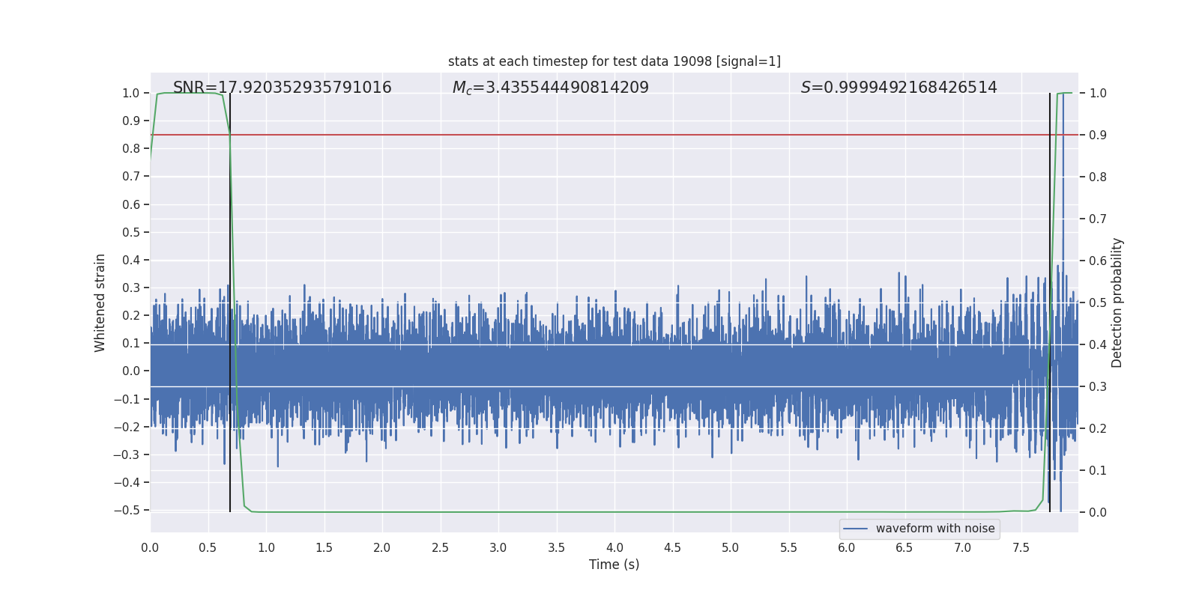Click x-axis tick label 1.5
Image resolution: width=1199 pixels, height=599 pixels.
pos(324,548)
